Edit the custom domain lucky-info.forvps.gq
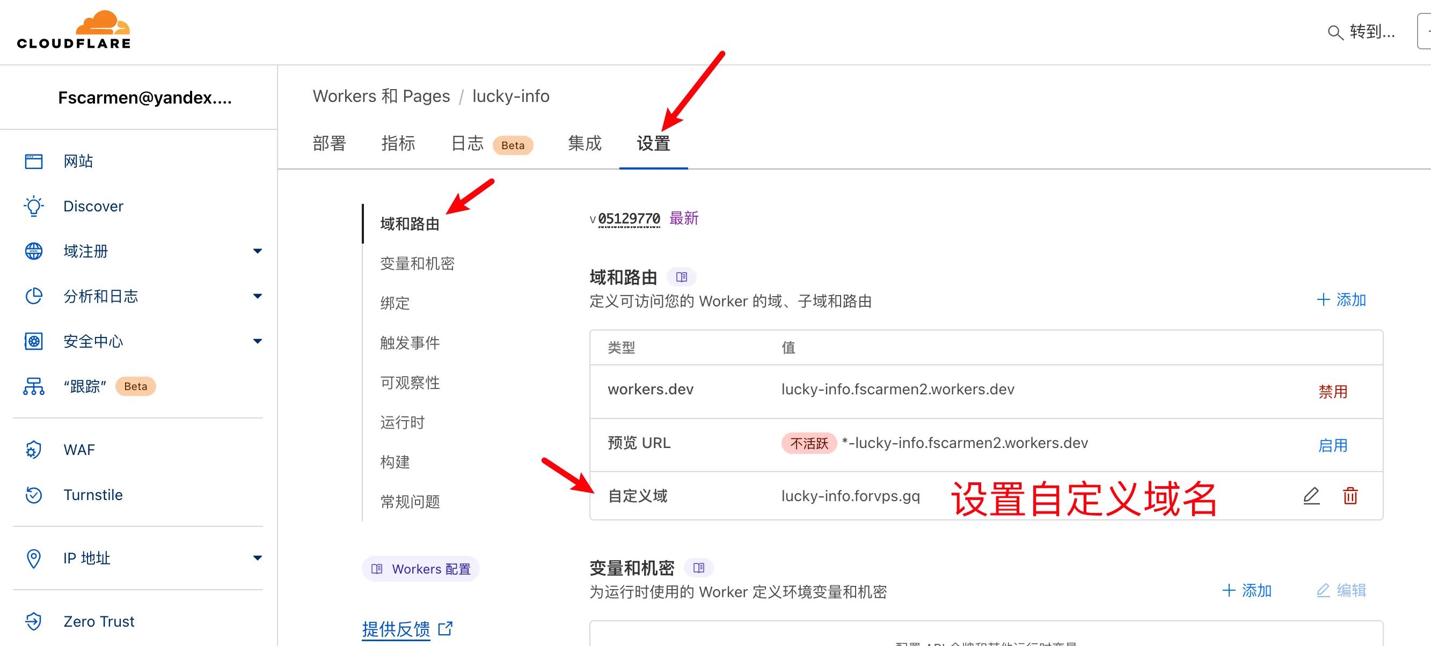Screen dimensions: 1431x646 tap(1311, 495)
